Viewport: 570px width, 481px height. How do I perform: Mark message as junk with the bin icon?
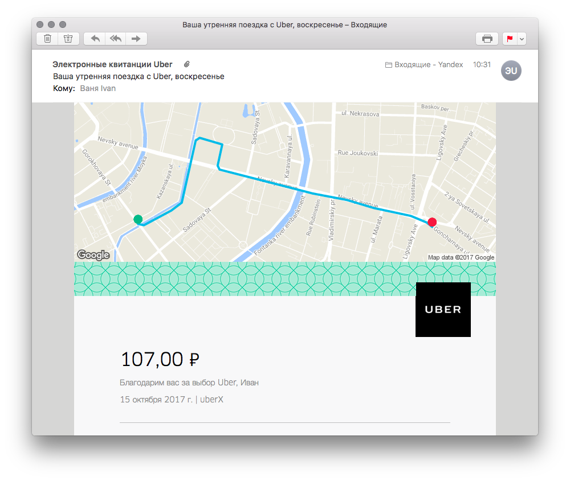tap(68, 39)
